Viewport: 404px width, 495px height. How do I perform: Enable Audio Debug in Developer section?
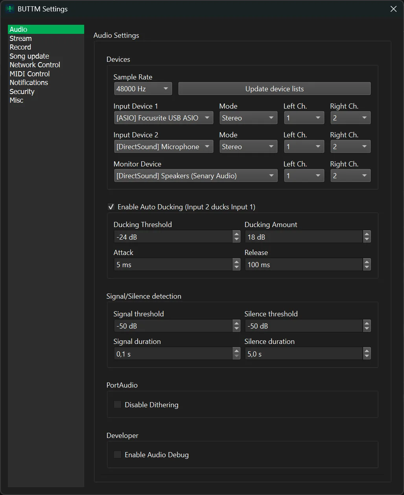[117, 454]
